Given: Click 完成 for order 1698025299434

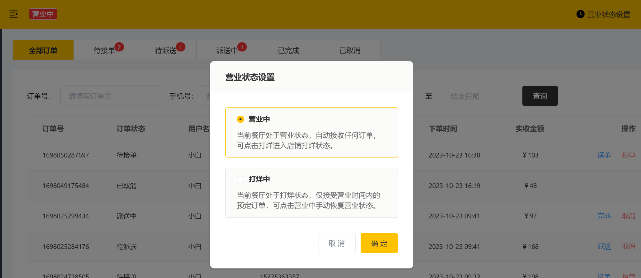Looking at the screenshot, I should tap(604, 216).
